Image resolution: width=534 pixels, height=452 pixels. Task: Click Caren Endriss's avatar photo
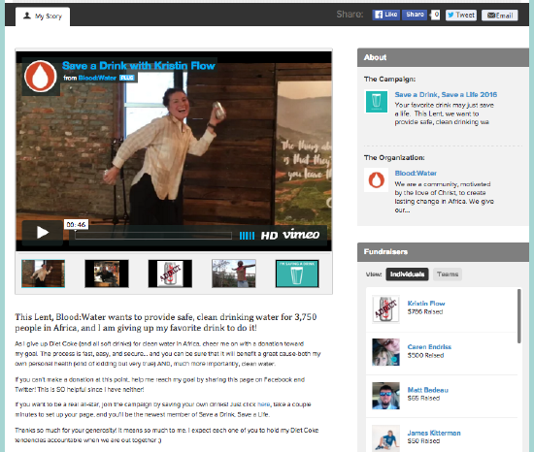click(385, 352)
